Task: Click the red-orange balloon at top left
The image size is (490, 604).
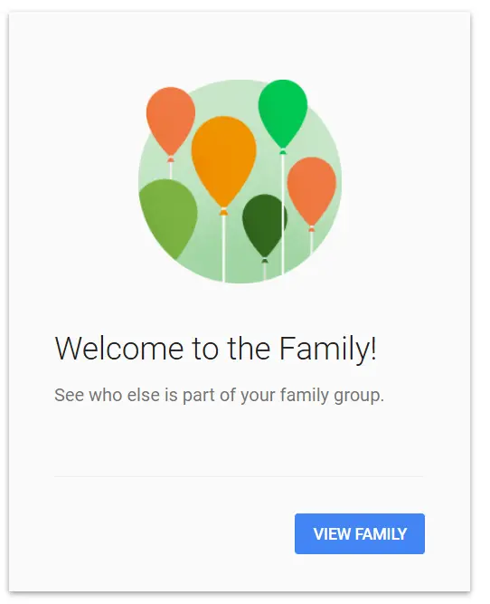Action: tap(171, 120)
